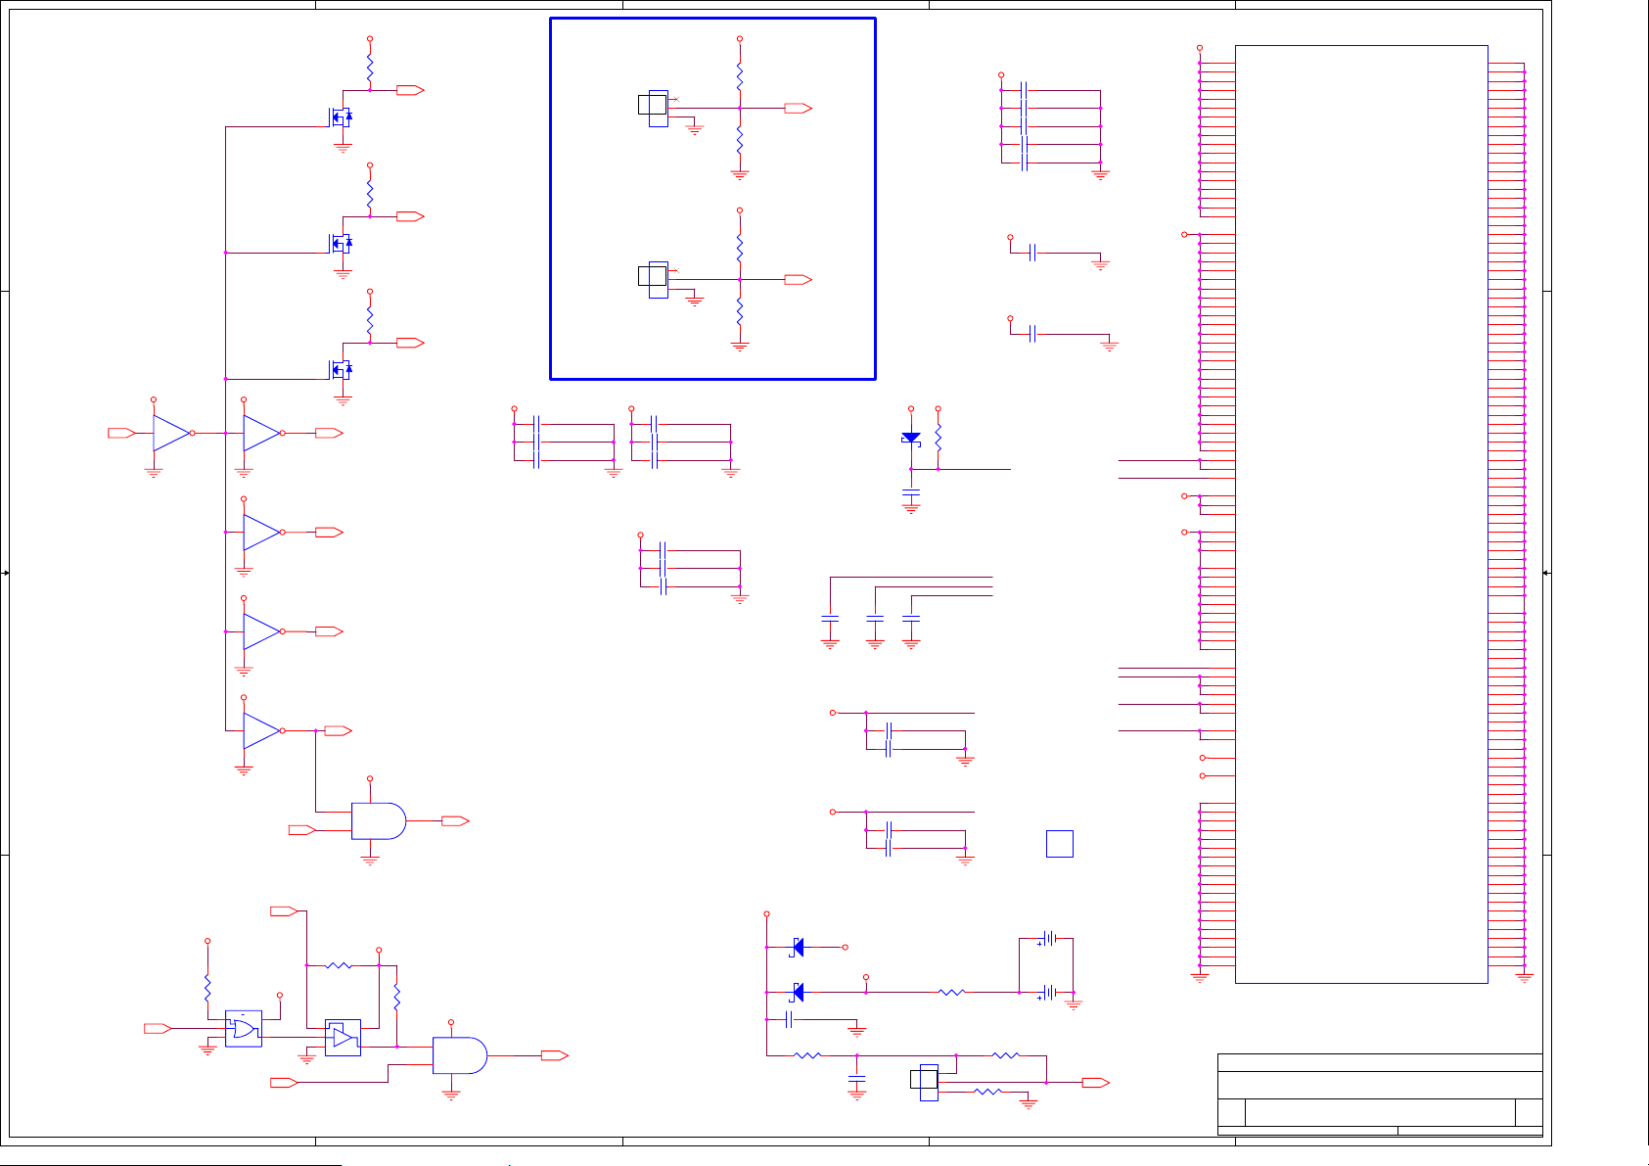Select the small empty blue square component

click(x=1060, y=844)
